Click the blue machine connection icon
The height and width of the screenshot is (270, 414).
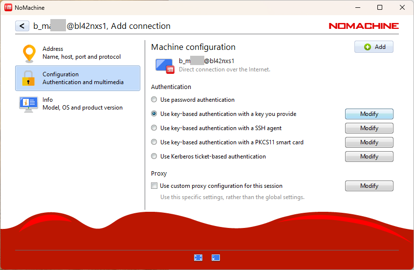pos(165,66)
